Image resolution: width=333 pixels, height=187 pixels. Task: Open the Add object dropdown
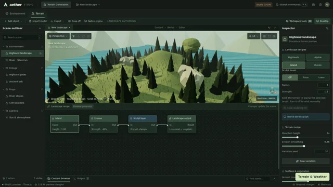pyautogui.click(x=13, y=21)
